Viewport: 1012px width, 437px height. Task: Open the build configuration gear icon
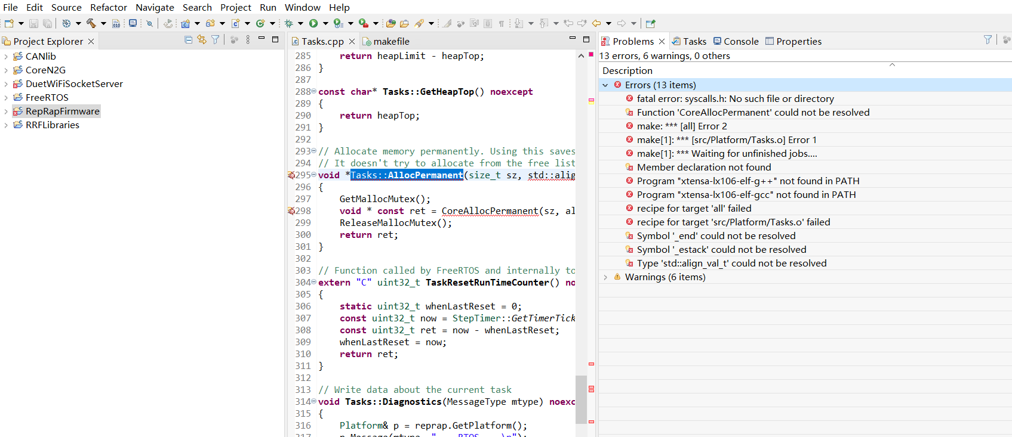66,23
